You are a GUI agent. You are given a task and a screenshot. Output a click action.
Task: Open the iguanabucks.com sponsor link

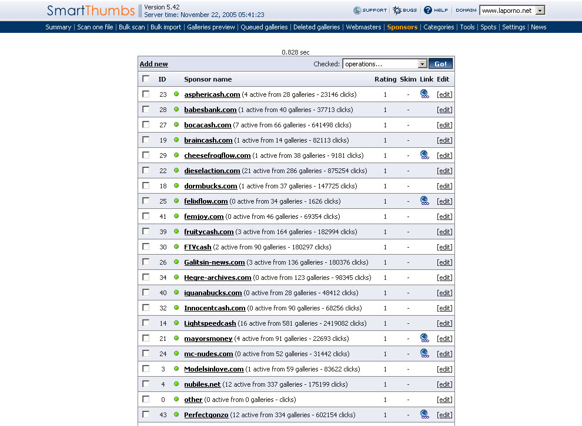[213, 293]
